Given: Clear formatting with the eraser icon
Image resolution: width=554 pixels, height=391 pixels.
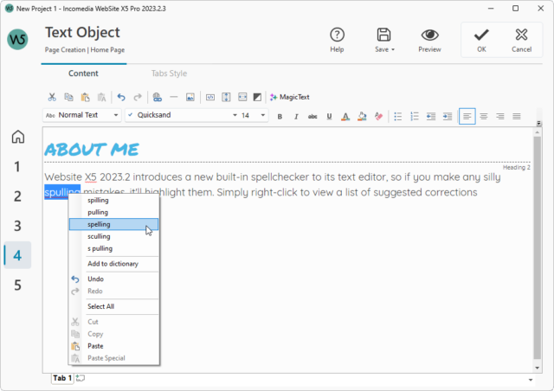Looking at the screenshot, I should (378, 116).
